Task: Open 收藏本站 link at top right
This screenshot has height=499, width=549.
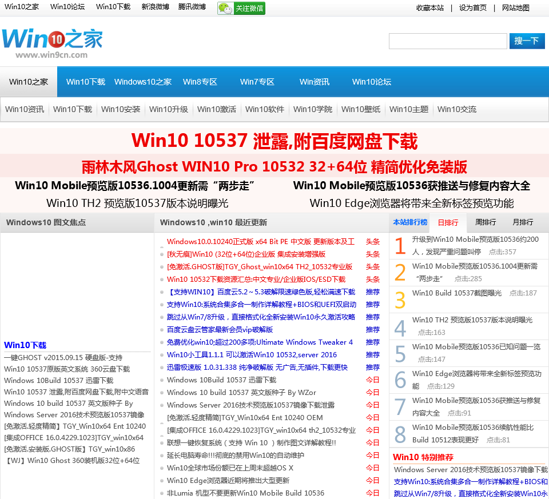Action: coord(430,7)
